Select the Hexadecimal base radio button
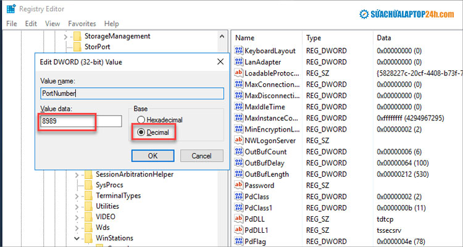This screenshot has height=247, width=463. click(x=141, y=120)
